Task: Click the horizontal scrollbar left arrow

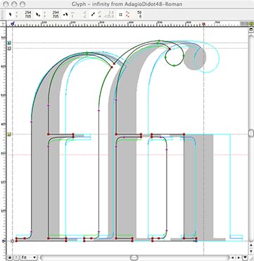Action: click(233, 257)
